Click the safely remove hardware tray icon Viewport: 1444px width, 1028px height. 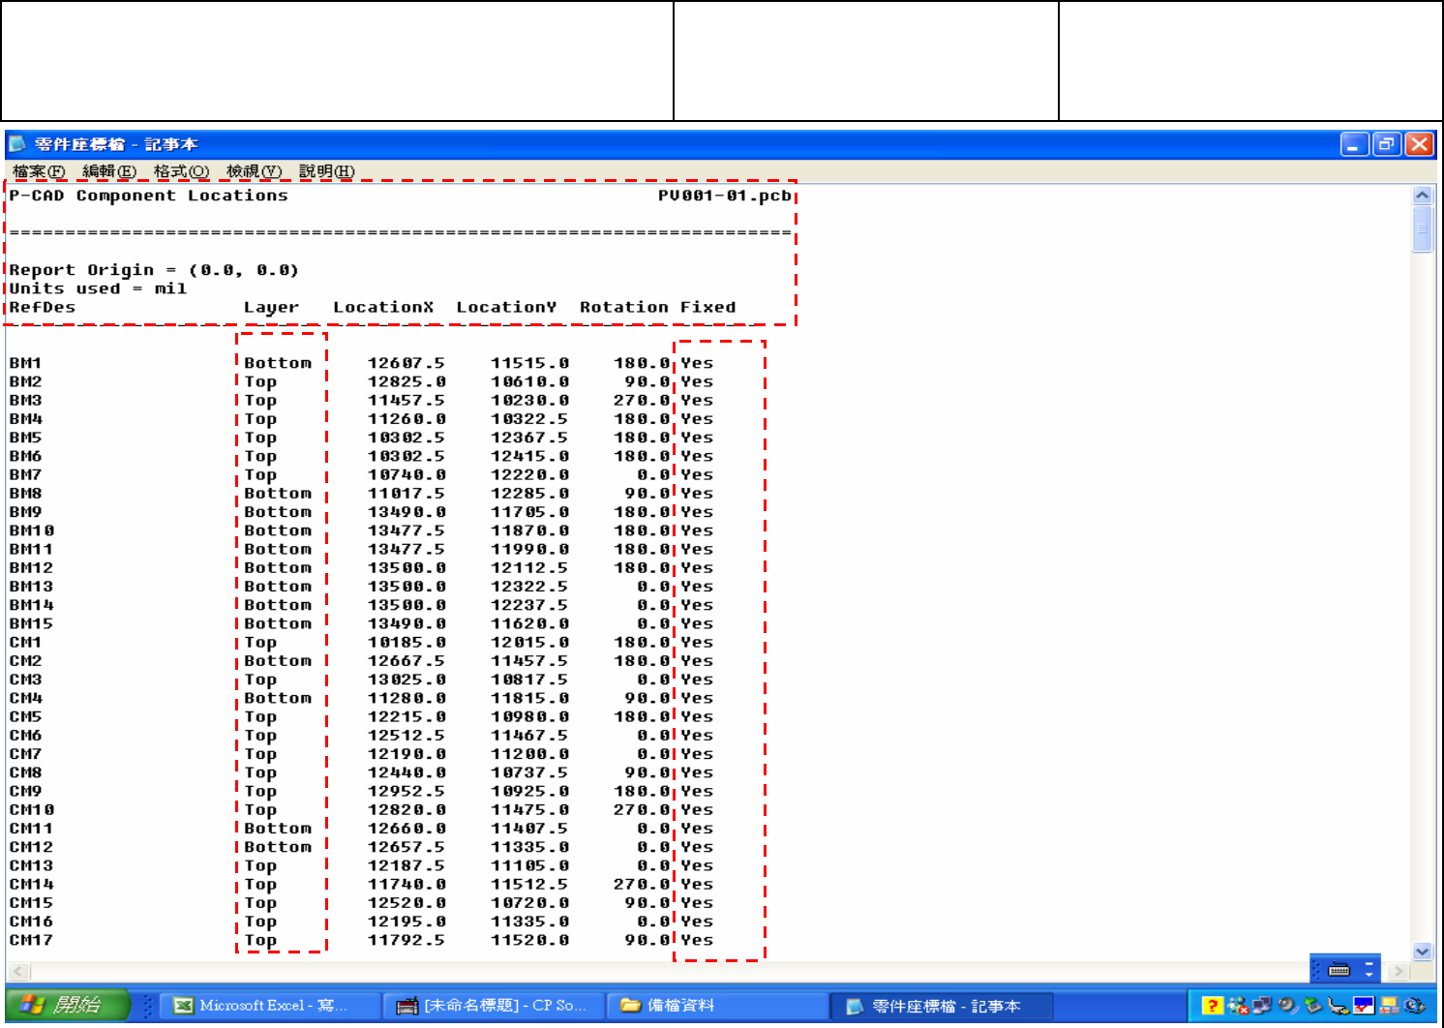click(1312, 1006)
